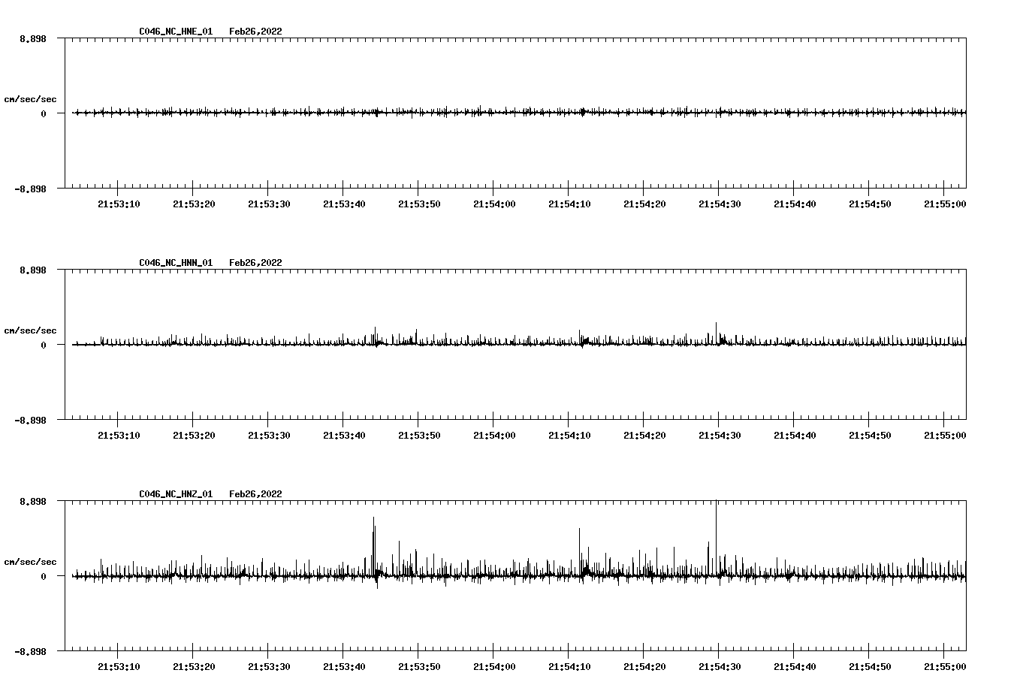Click the 21:54:20 time label under the HNN plot

click(644, 436)
